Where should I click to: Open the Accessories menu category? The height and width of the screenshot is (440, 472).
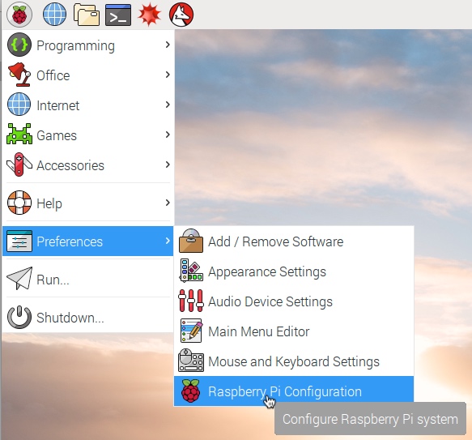click(88, 164)
